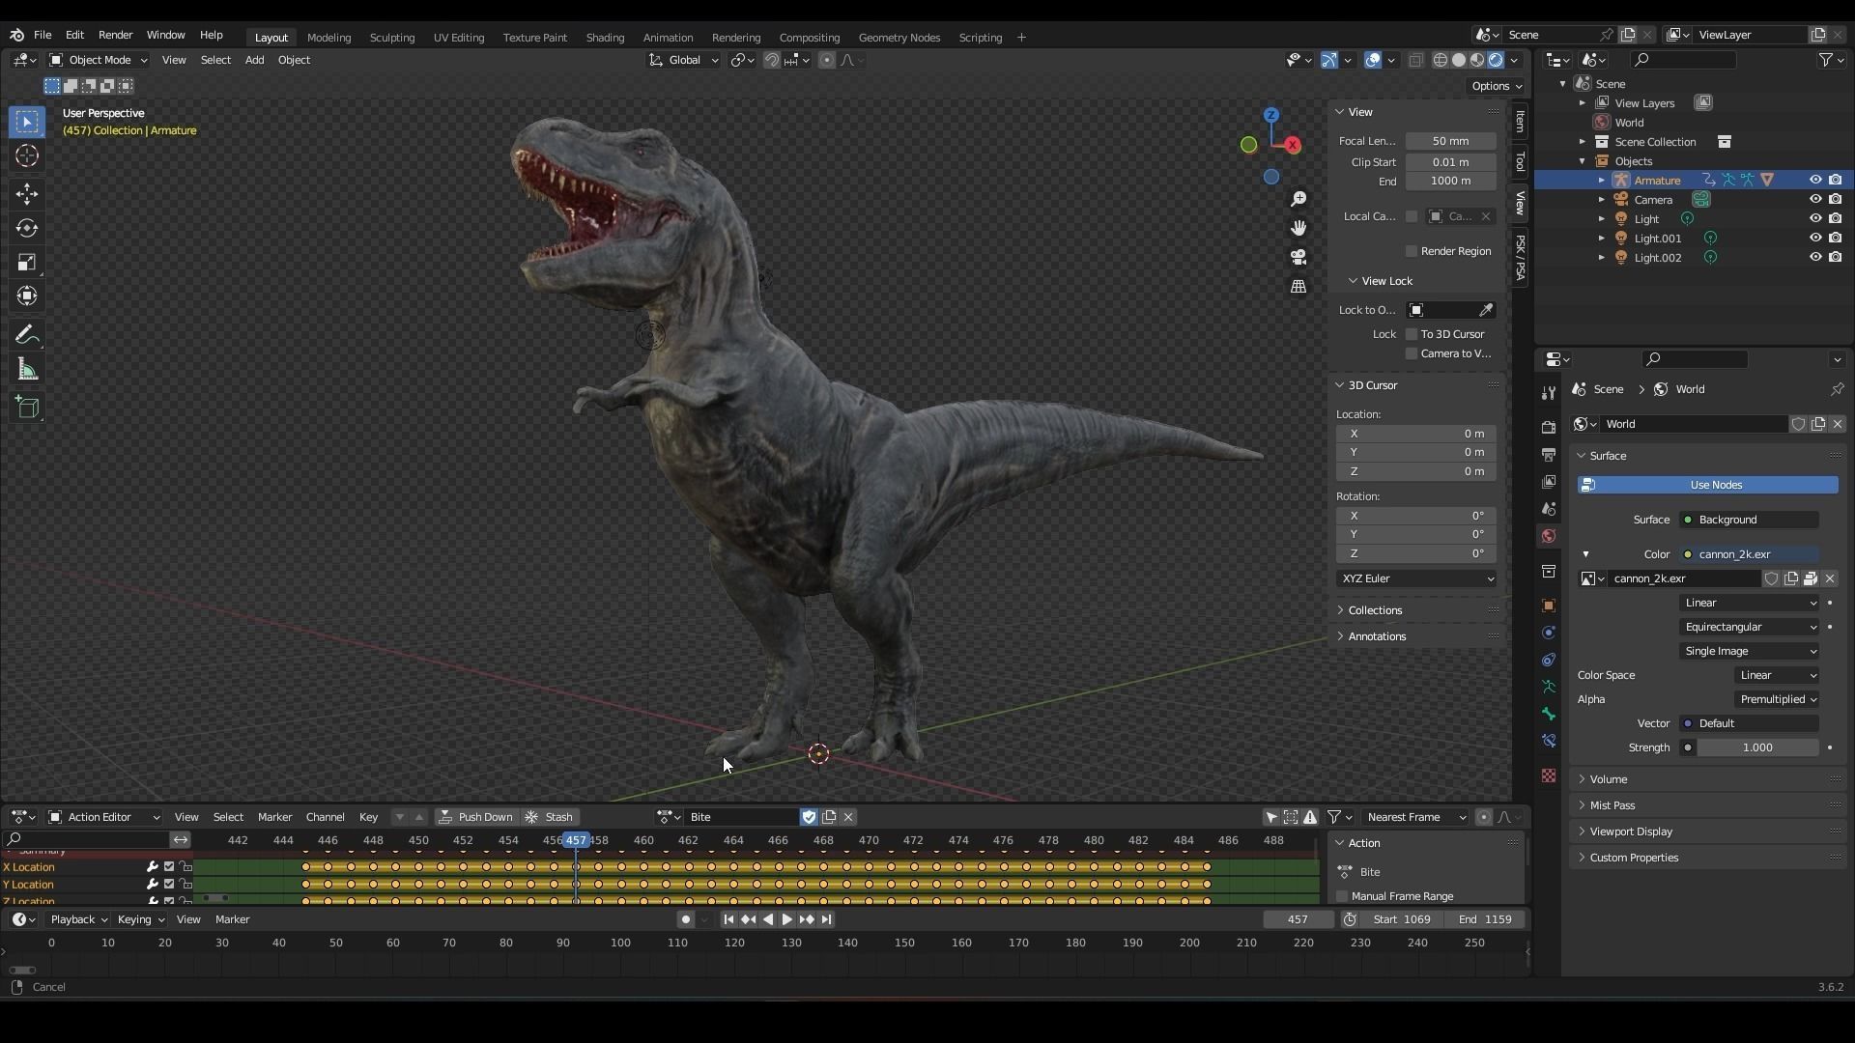Activate the Rotate tool
The height and width of the screenshot is (1043, 1855).
(27, 229)
